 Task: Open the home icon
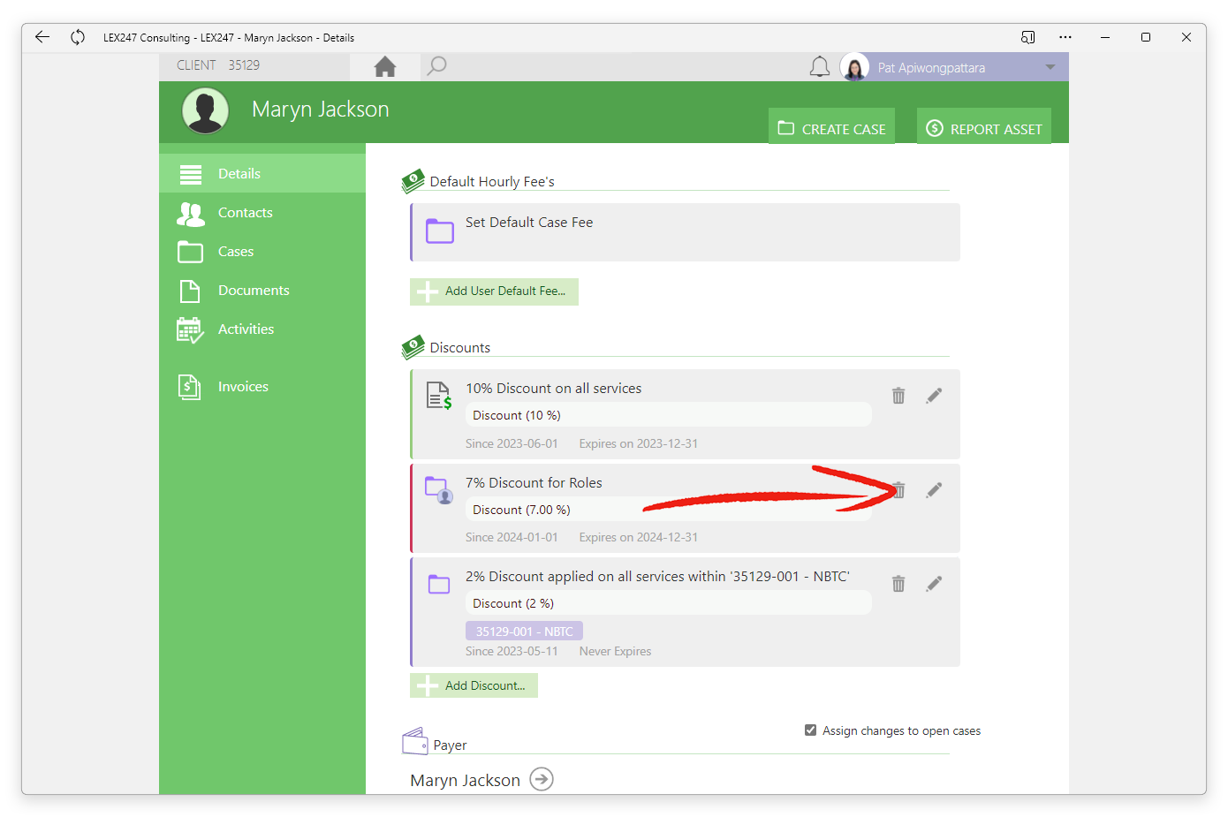tap(385, 66)
